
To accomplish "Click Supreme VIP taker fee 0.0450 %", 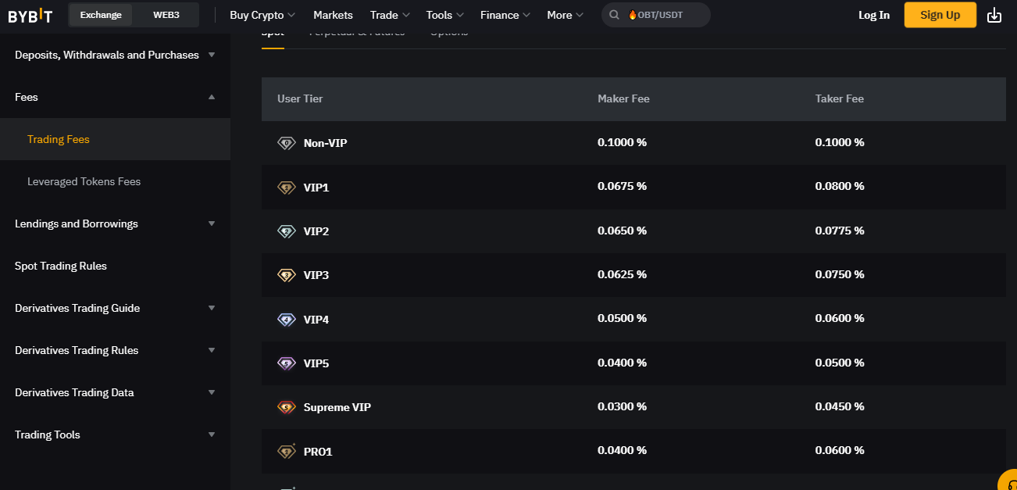I will point(840,406).
